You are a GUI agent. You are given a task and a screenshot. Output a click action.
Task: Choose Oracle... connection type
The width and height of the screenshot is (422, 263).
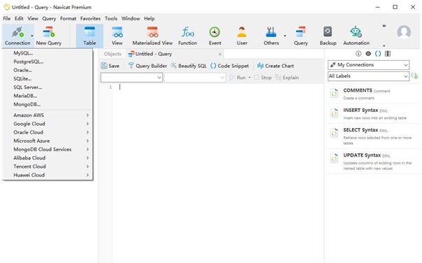pos(48,70)
